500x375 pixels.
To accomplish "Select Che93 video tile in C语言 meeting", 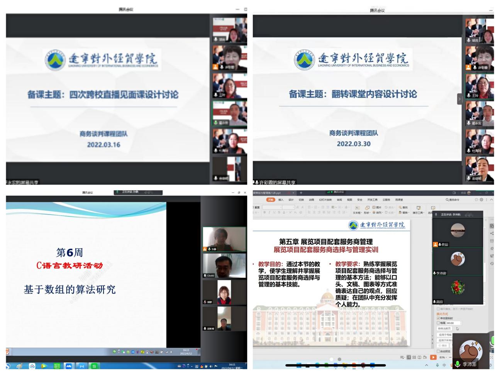I will click(224, 266).
